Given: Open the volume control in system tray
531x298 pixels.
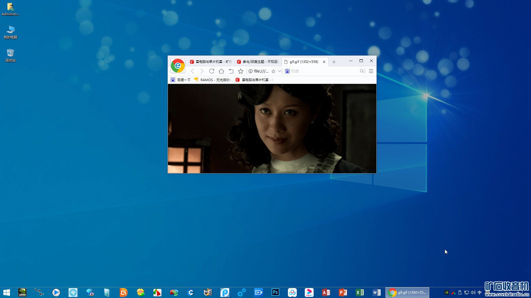Looking at the screenshot, I should 473,292.
